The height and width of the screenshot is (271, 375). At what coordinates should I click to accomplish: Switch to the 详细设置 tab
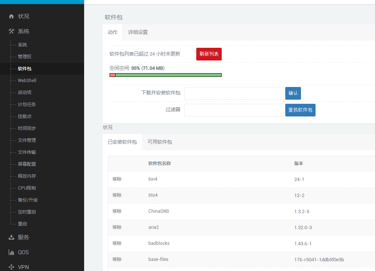point(138,32)
